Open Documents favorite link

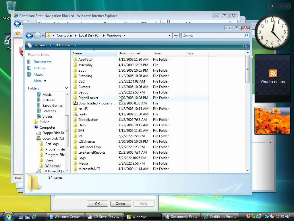[42, 62]
